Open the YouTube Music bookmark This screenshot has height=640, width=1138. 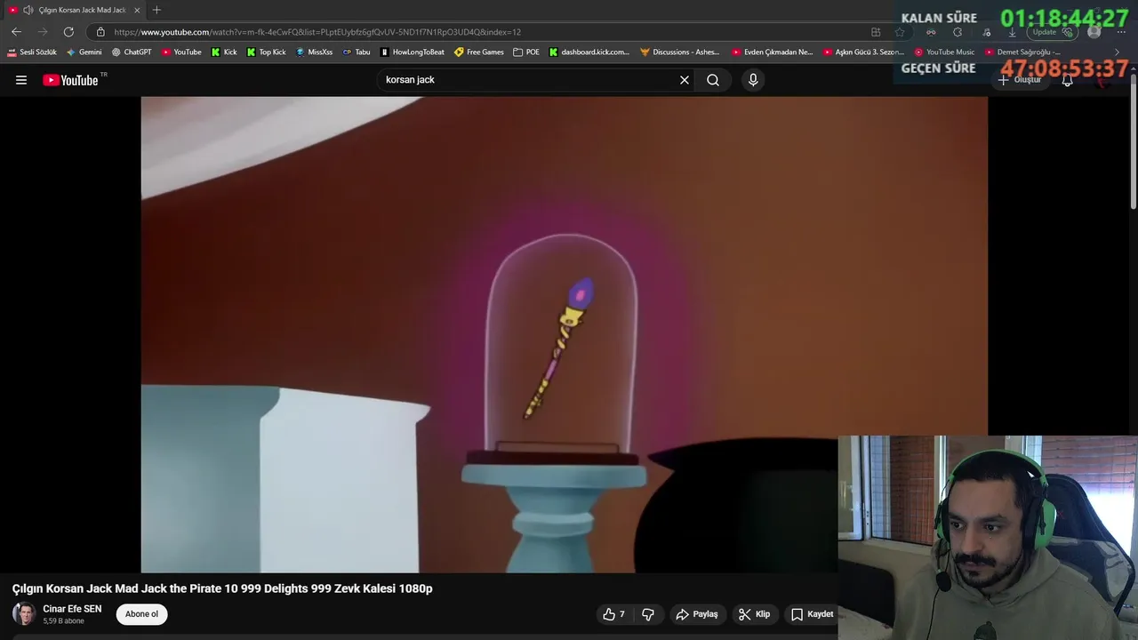tap(945, 52)
